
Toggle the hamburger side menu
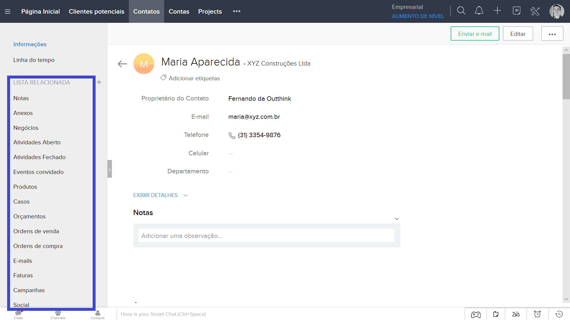tap(8, 12)
